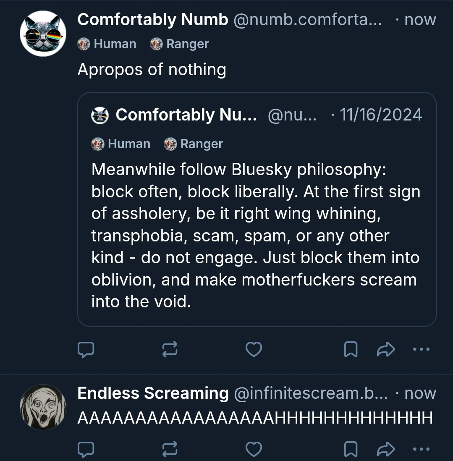Share the Comfortably Numb post
The image size is (453, 461).
(386, 349)
